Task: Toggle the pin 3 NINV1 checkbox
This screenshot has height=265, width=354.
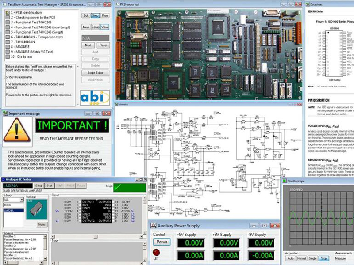Action: point(80,208)
